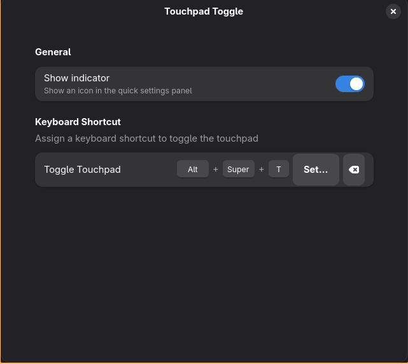Close the Touchpad Toggle dialog
Viewport: 408px width, 364px height.
(393, 11)
